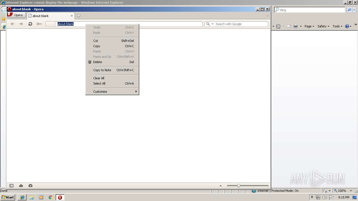Open the IE Tools menu

click(x=337, y=26)
